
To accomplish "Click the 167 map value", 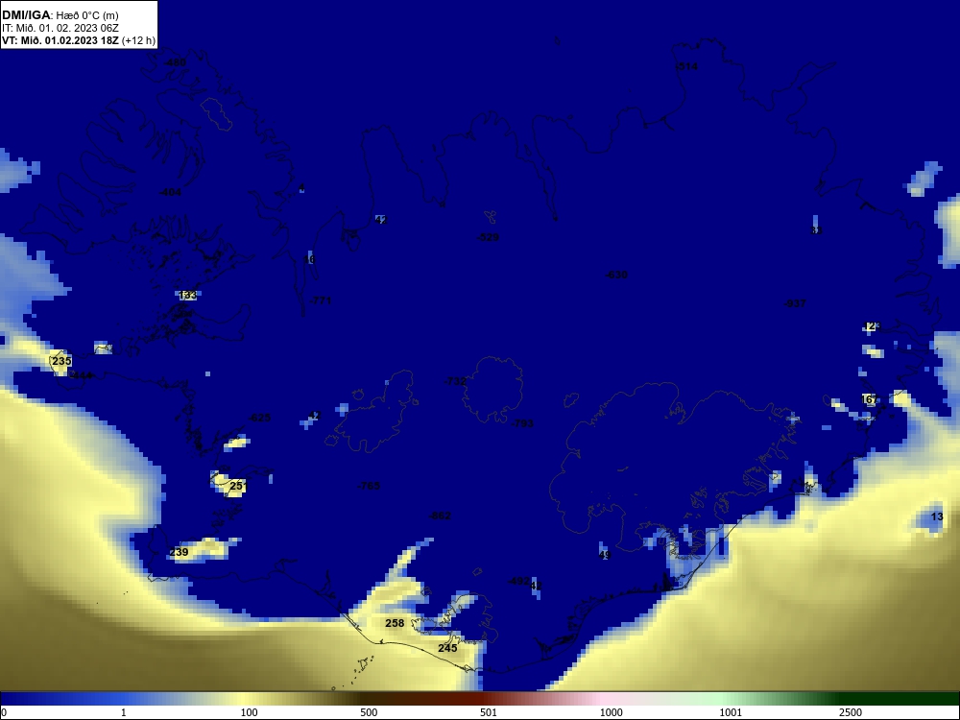I will (870, 399).
